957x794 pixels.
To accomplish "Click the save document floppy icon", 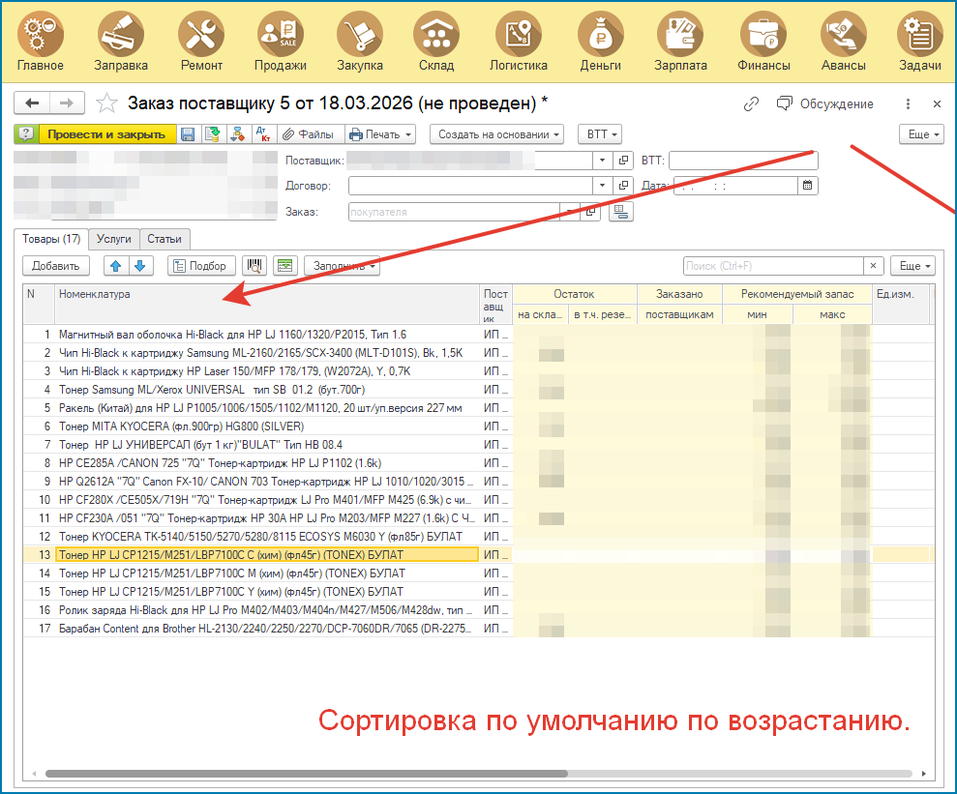I will click(188, 134).
